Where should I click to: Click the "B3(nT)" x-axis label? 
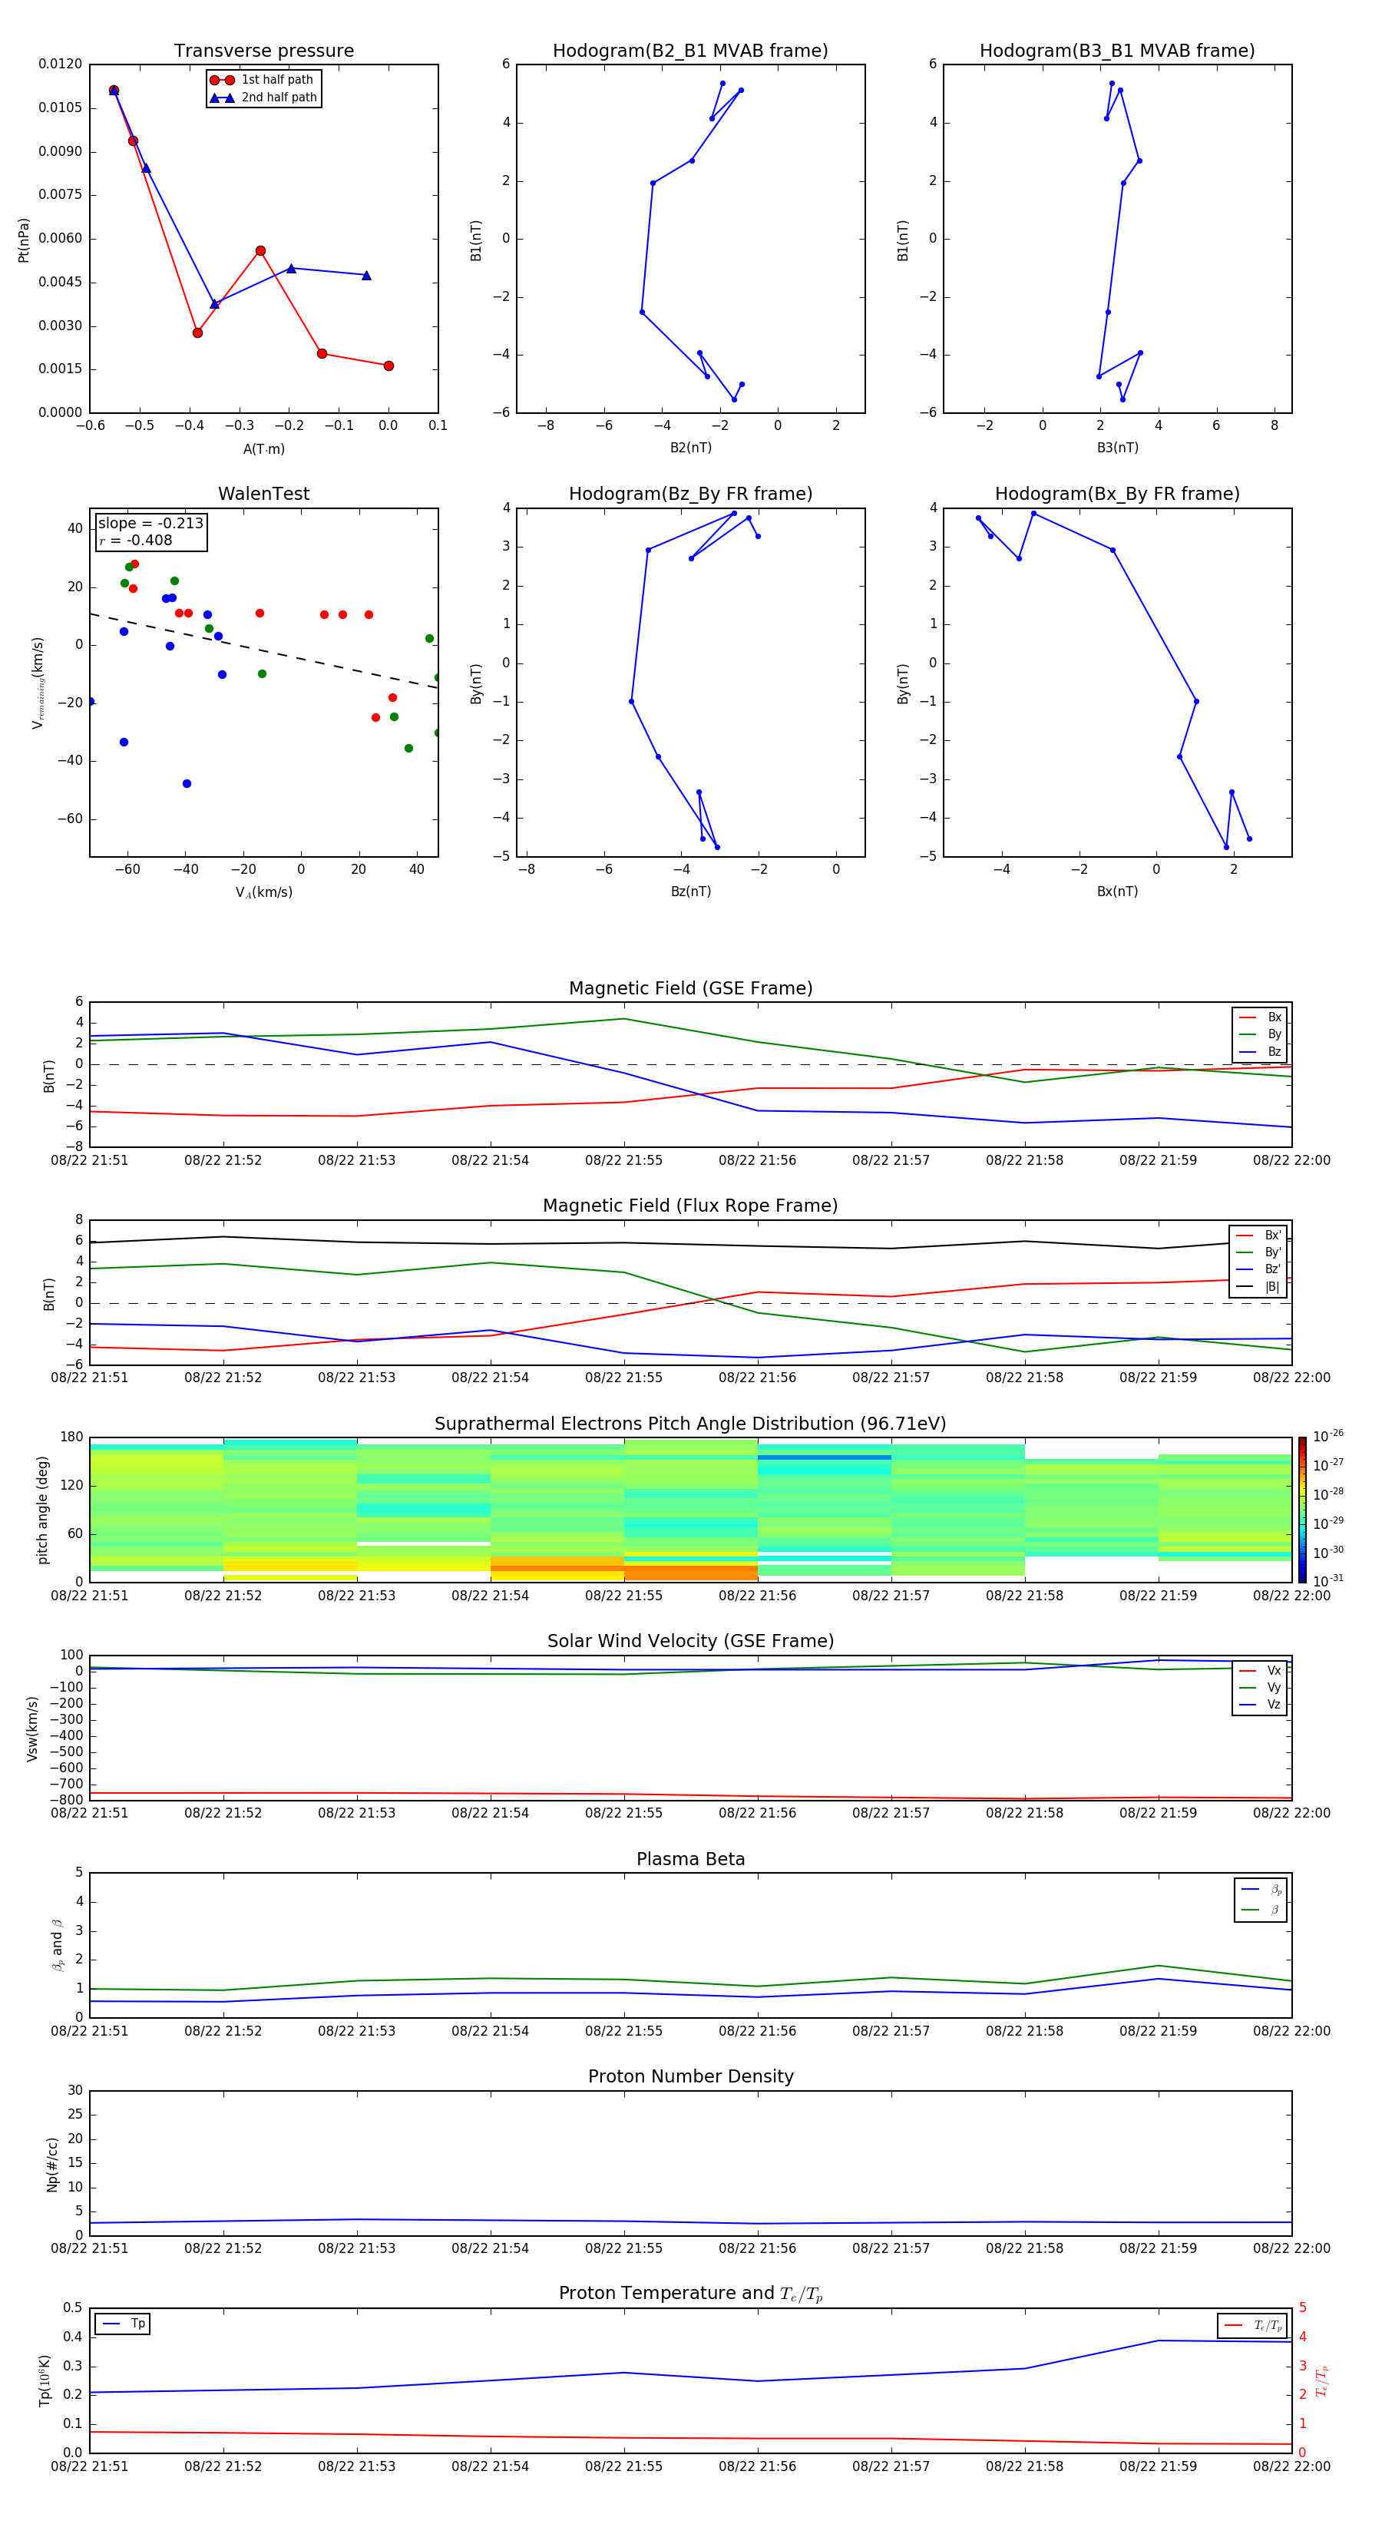[1117, 448]
